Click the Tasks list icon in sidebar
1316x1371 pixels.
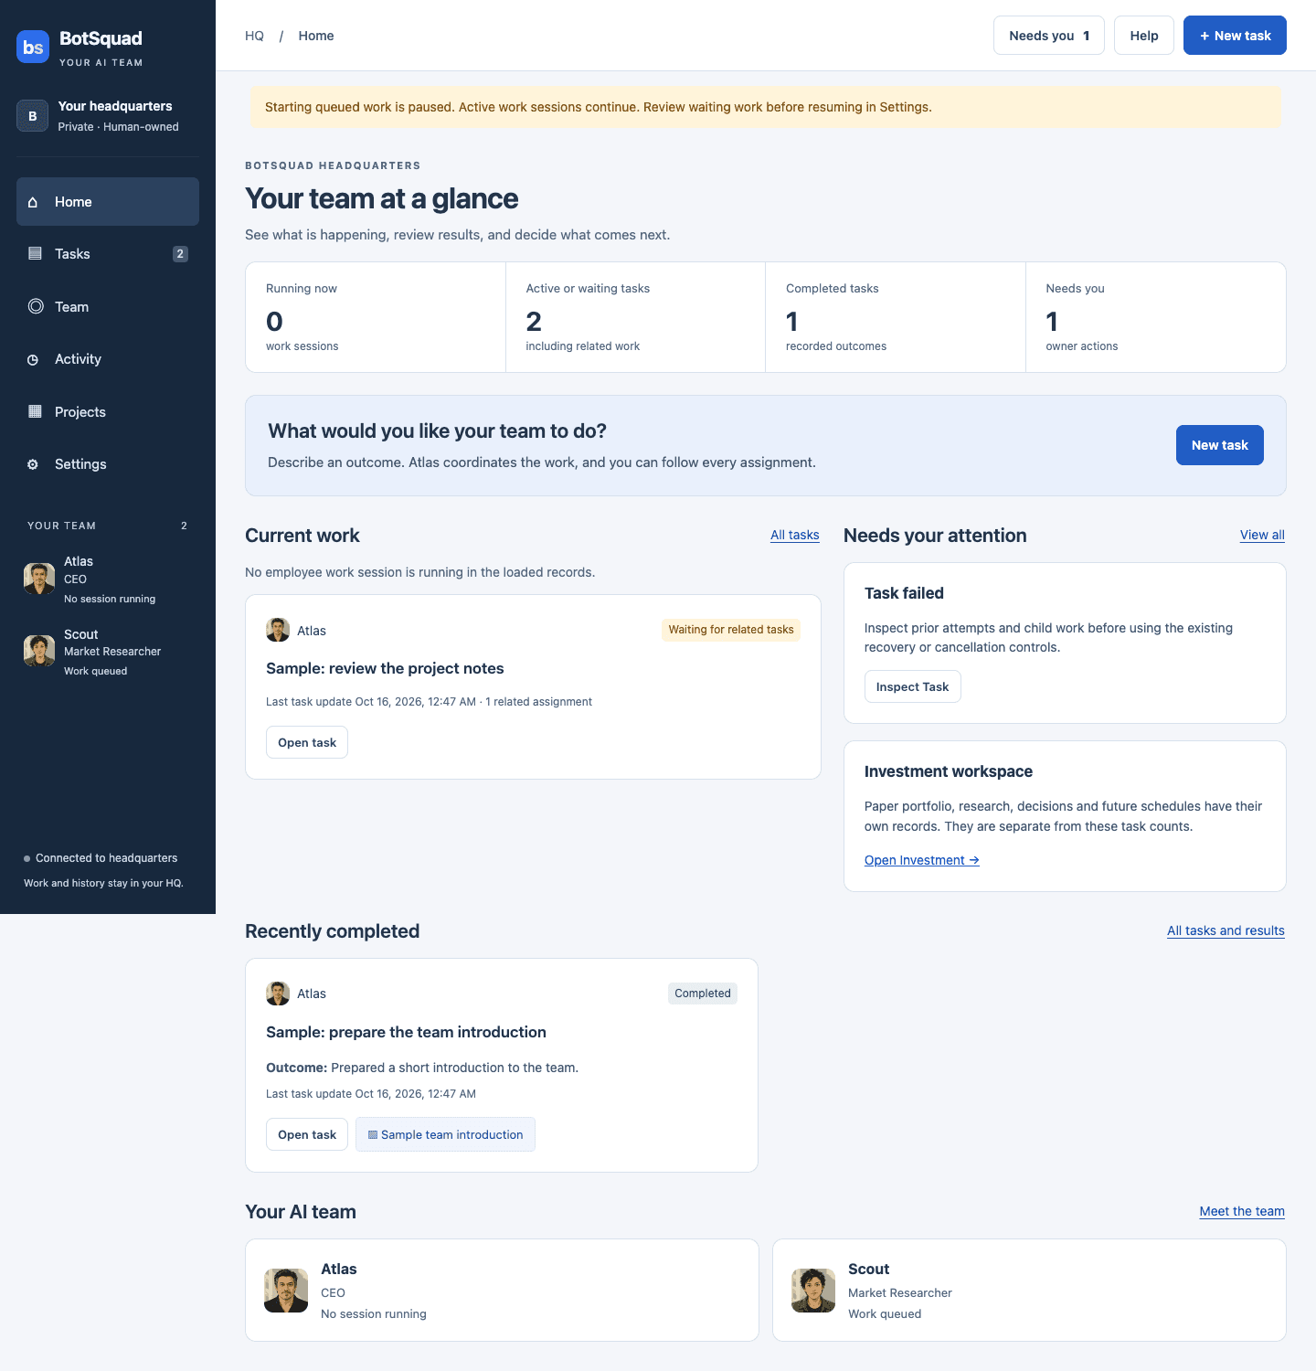pos(35,253)
